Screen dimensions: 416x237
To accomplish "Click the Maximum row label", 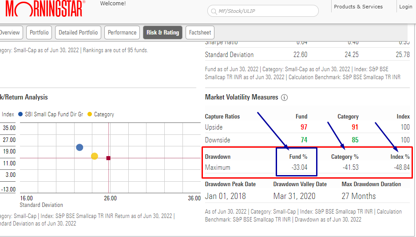I will coord(218,168).
